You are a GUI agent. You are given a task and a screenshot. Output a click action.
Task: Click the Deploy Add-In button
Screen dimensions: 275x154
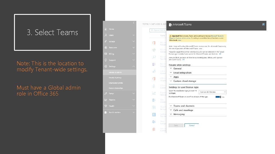click(x=158, y=30)
